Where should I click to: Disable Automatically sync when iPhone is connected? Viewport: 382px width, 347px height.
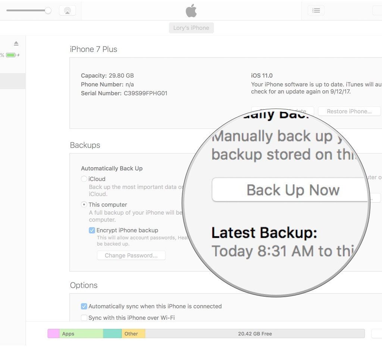pos(84,306)
